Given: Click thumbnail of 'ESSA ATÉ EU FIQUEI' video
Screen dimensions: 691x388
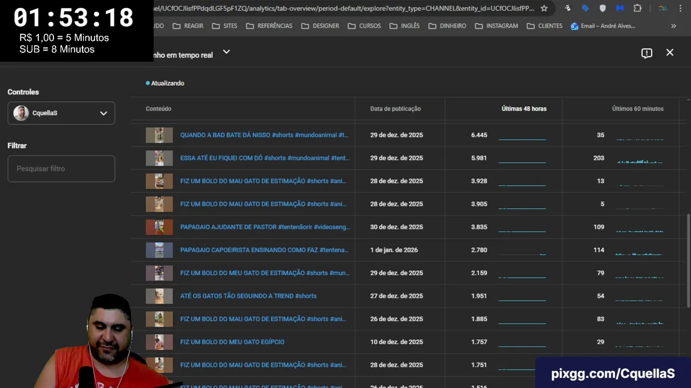Looking at the screenshot, I should [x=159, y=158].
